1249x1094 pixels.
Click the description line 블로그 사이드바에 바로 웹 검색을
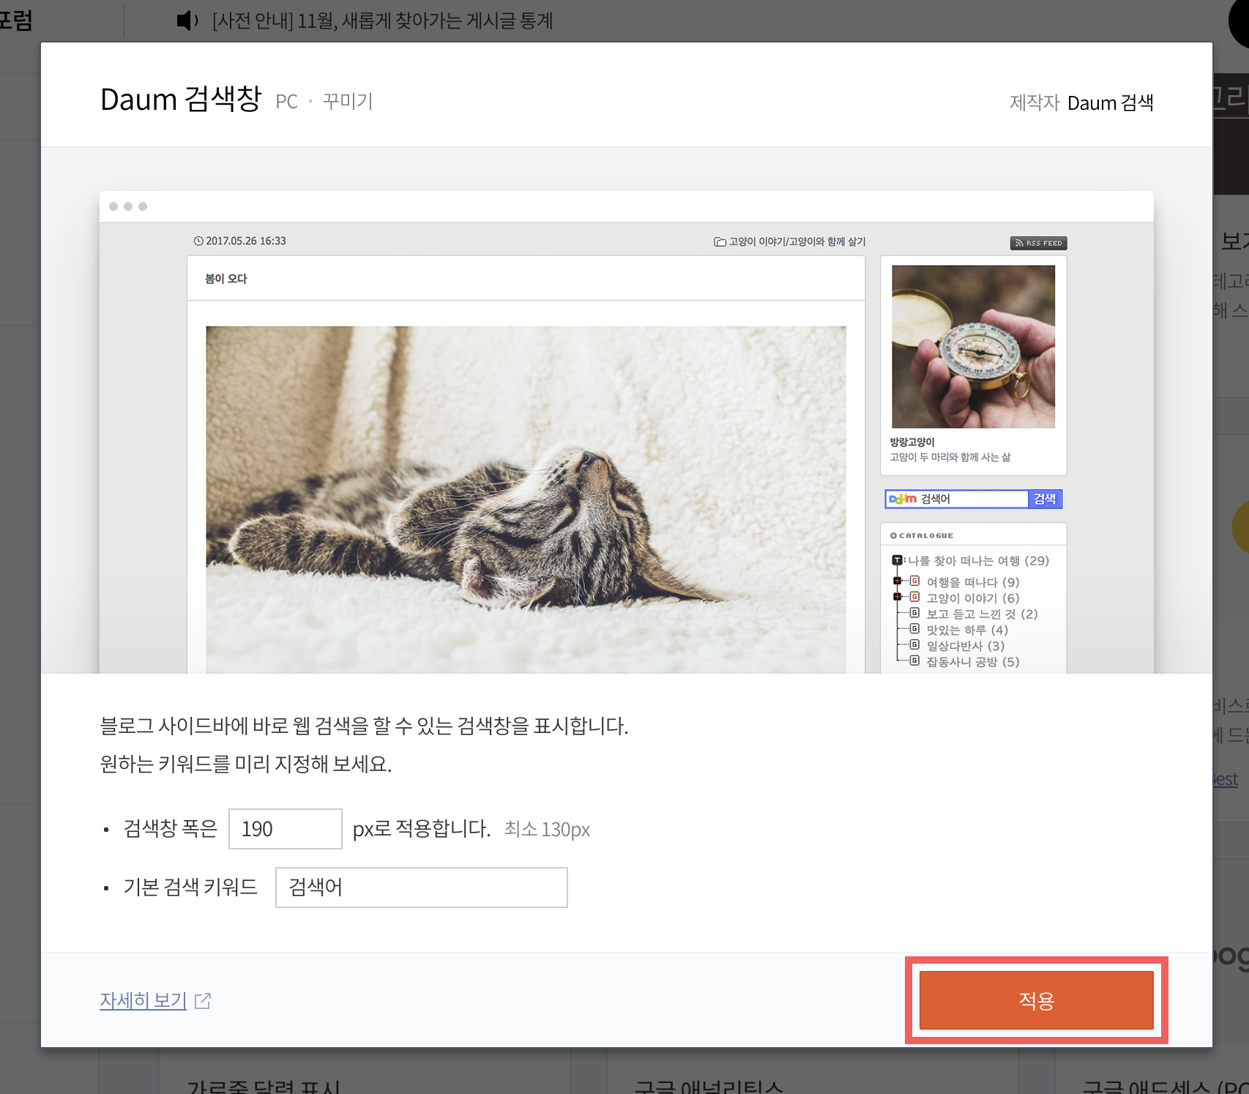[x=364, y=726]
